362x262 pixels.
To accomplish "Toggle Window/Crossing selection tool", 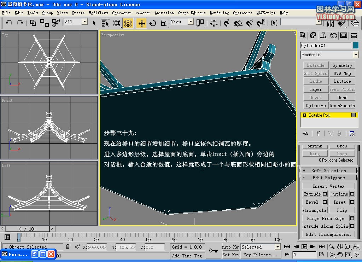I will pos(128,23).
